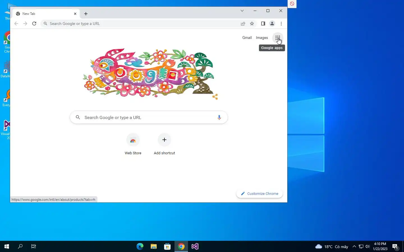Open the Chrome profile avatar
The height and width of the screenshot is (252, 404).
pos(272,24)
